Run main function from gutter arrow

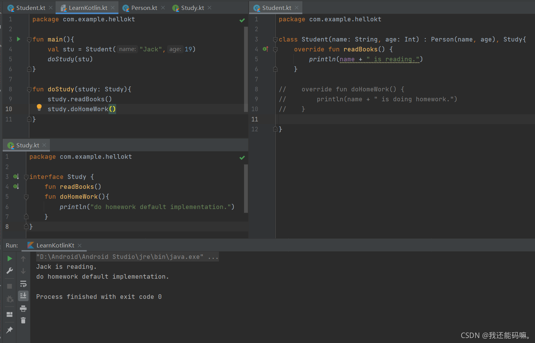[x=18, y=39]
